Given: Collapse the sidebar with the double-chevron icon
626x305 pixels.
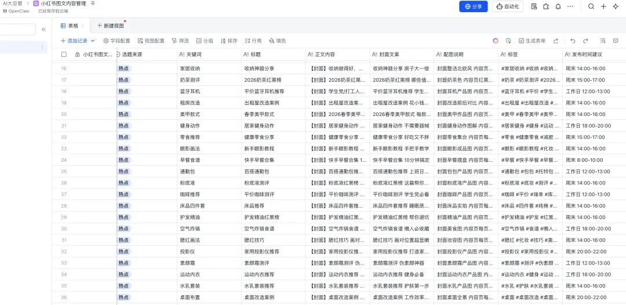Looking at the screenshot, I should pos(43,29).
